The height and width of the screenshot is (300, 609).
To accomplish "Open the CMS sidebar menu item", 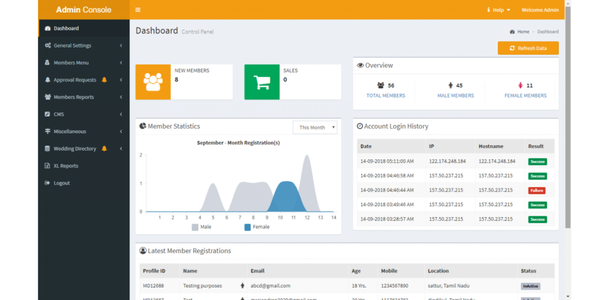I will 59,114.
